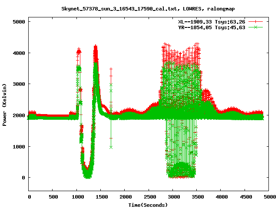Click the x-axis tick label 4500

point(246,197)
